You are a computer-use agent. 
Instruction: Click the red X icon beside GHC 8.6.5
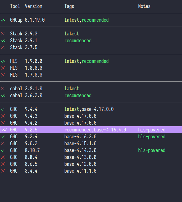point(3,164)
